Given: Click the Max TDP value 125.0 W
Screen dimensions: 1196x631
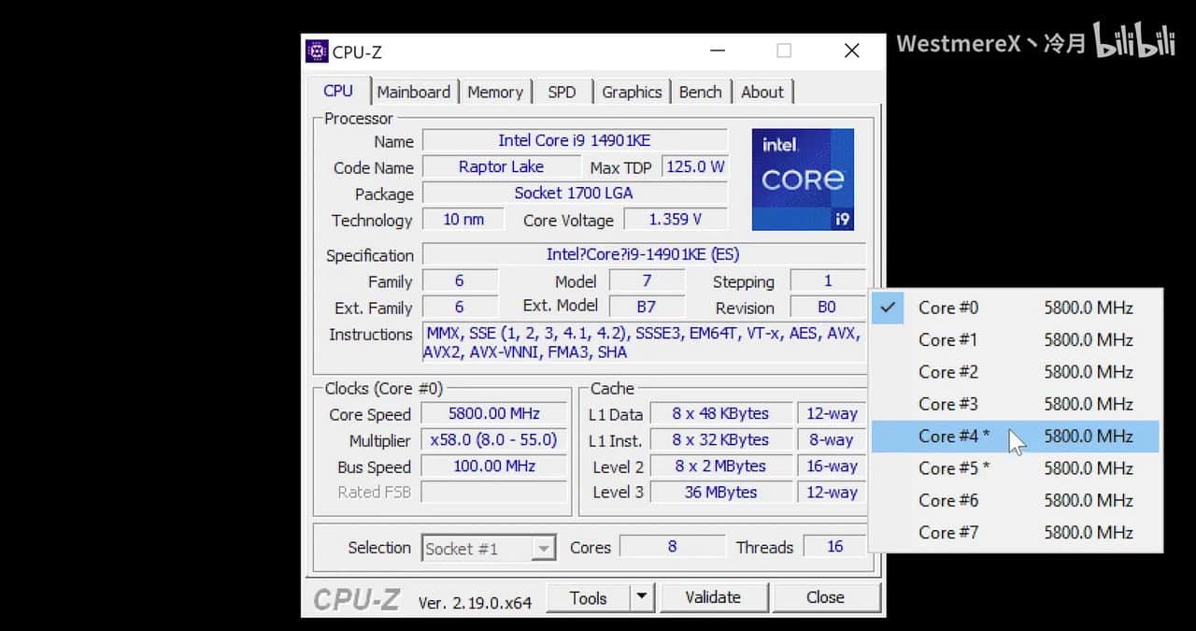Looking at the screenshot, I should (x=694, y=166).
